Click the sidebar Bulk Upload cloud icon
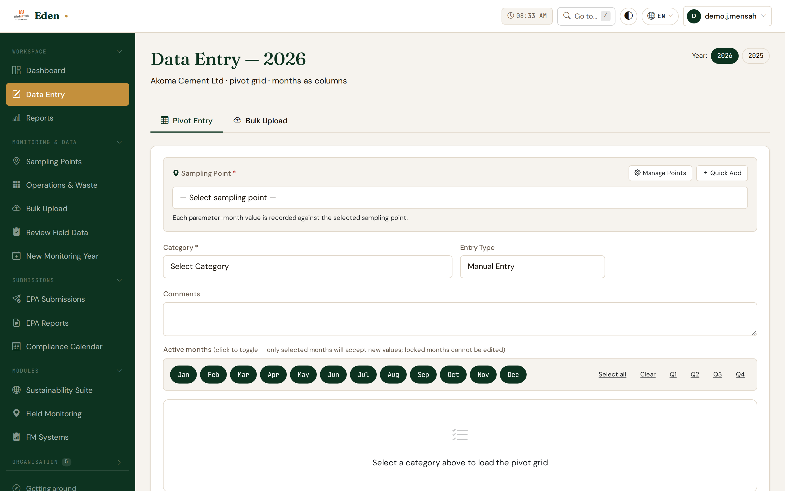This screenshot has width=785, height=491. [16, 208]
